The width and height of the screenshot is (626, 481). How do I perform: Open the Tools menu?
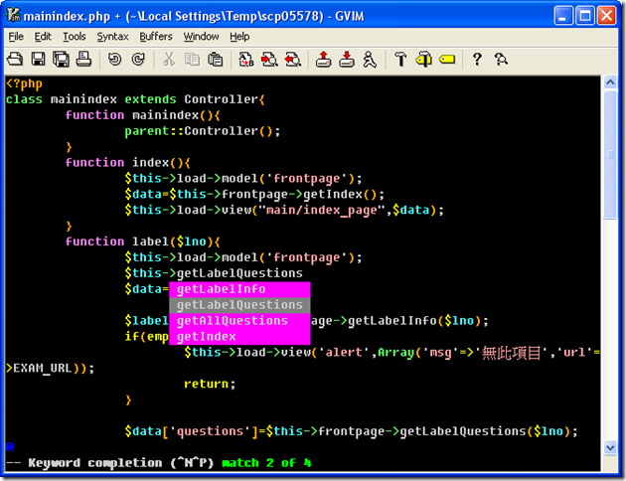pyautogui.click(x=75, y=37)
